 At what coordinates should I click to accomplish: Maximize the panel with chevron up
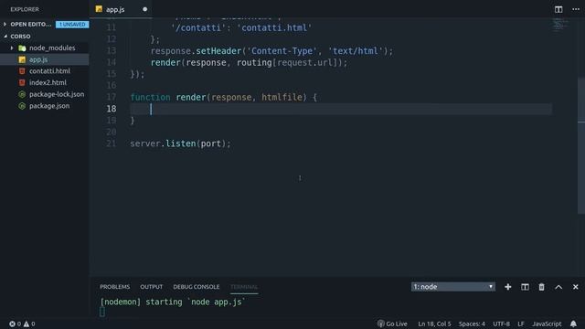tap(558, 287)
